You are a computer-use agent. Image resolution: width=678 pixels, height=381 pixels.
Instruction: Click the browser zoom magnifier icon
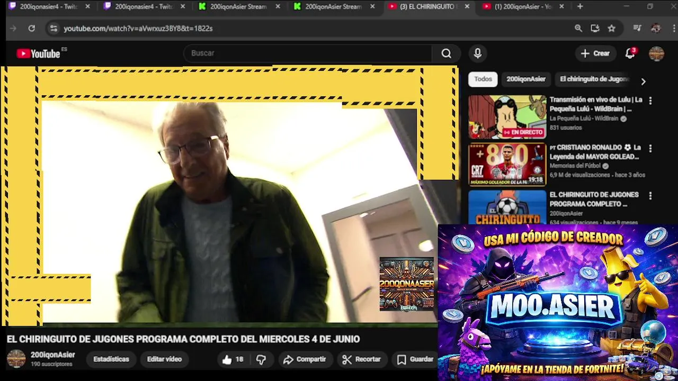tap(578, 29)
